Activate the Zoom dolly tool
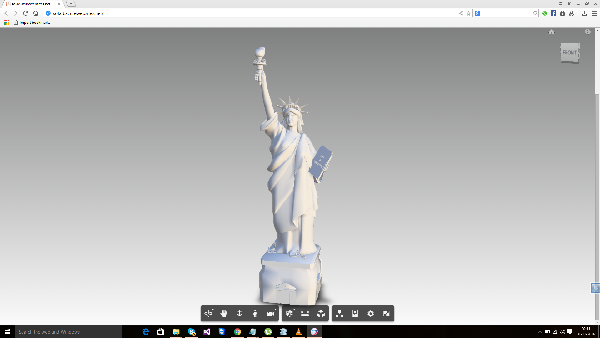 pos(239,314)
